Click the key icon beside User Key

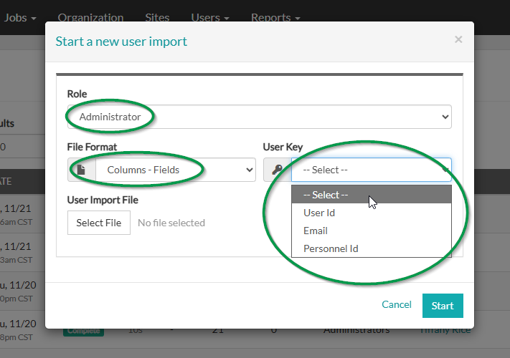278,170
